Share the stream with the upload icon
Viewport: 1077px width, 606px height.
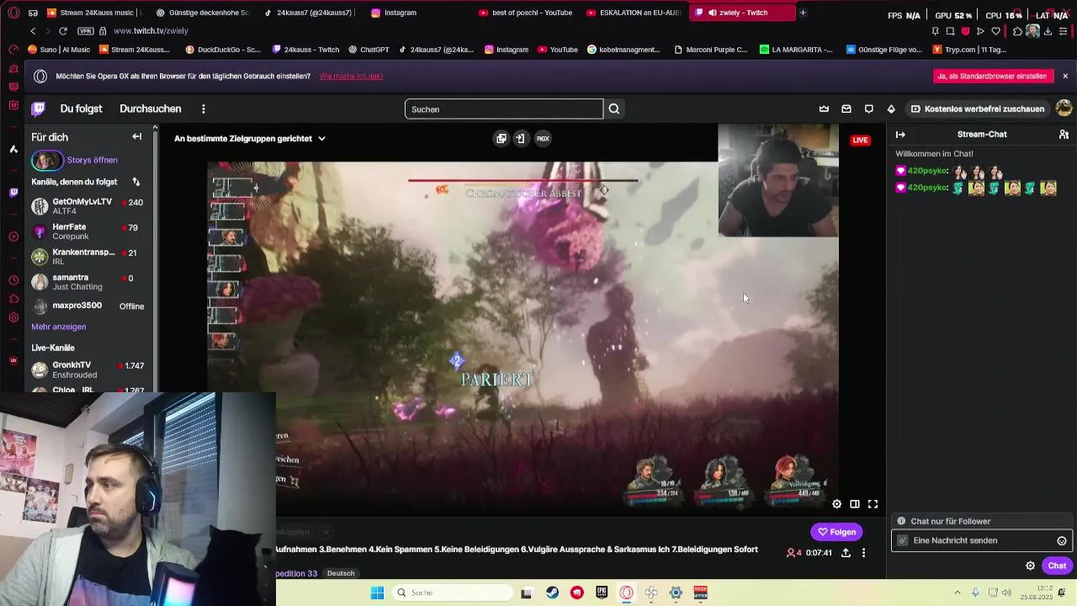846,553
